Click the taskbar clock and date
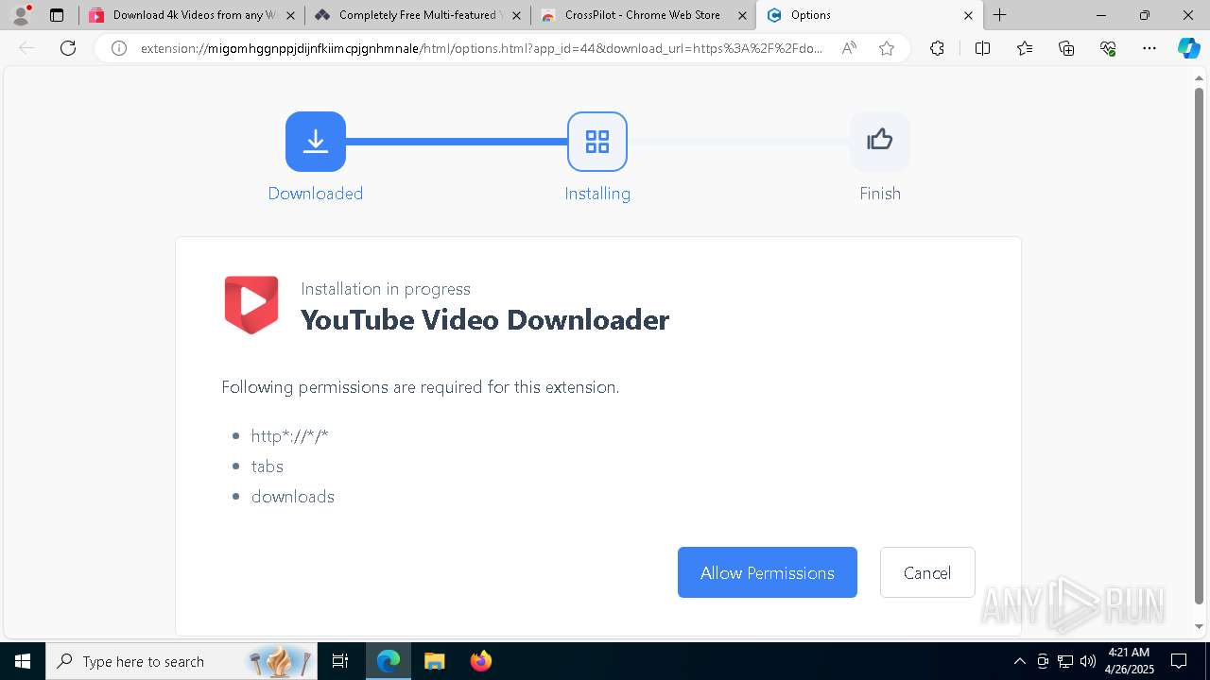Screen dimensions: 1210x680 [1129, 661]
